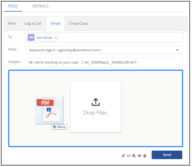Select the Email action tab
The width and height of the screenshot is (194, 167).
pos(56,23)
